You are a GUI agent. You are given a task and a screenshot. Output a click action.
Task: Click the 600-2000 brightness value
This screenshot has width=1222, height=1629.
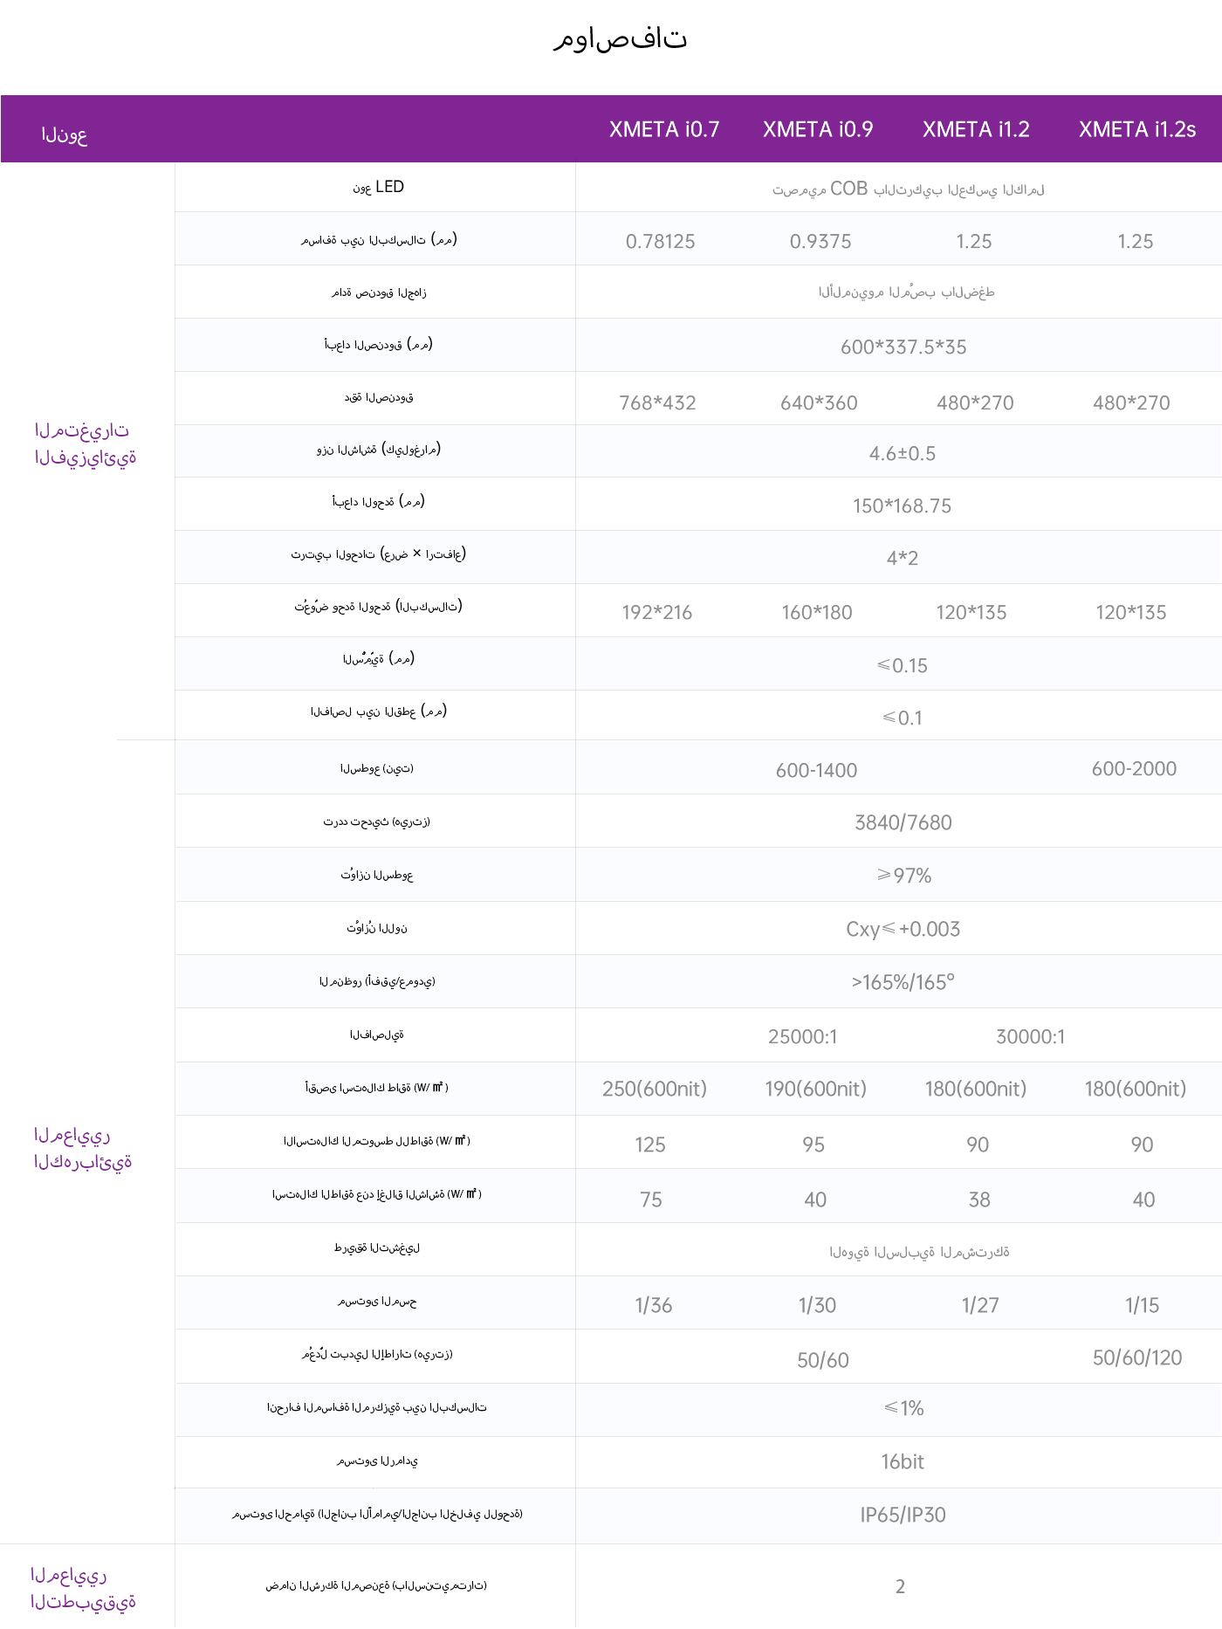pos(1134,768)
